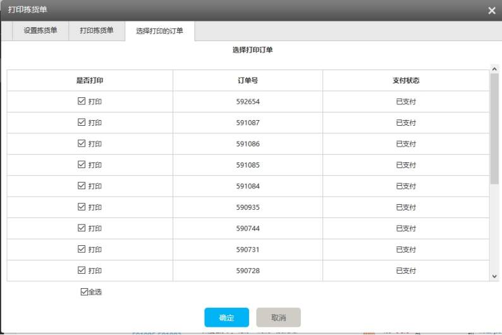
Task: Deselect print checkbox for order 590731
Action: [x=81, y=249]
